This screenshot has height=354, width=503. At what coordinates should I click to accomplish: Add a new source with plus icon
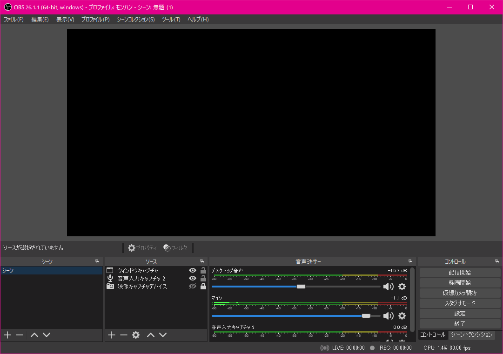click(111, 335)
